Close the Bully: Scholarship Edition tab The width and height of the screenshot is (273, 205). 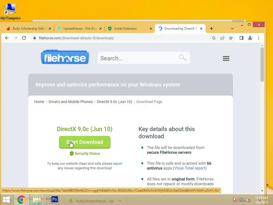tap(50, 29)
